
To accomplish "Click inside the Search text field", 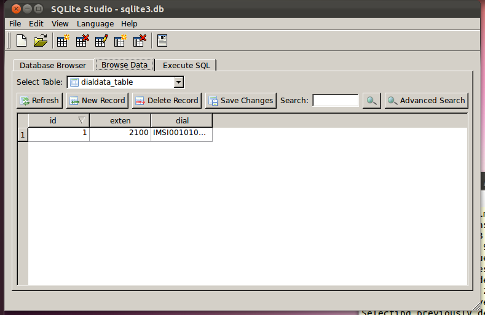I will pos(335,101).
